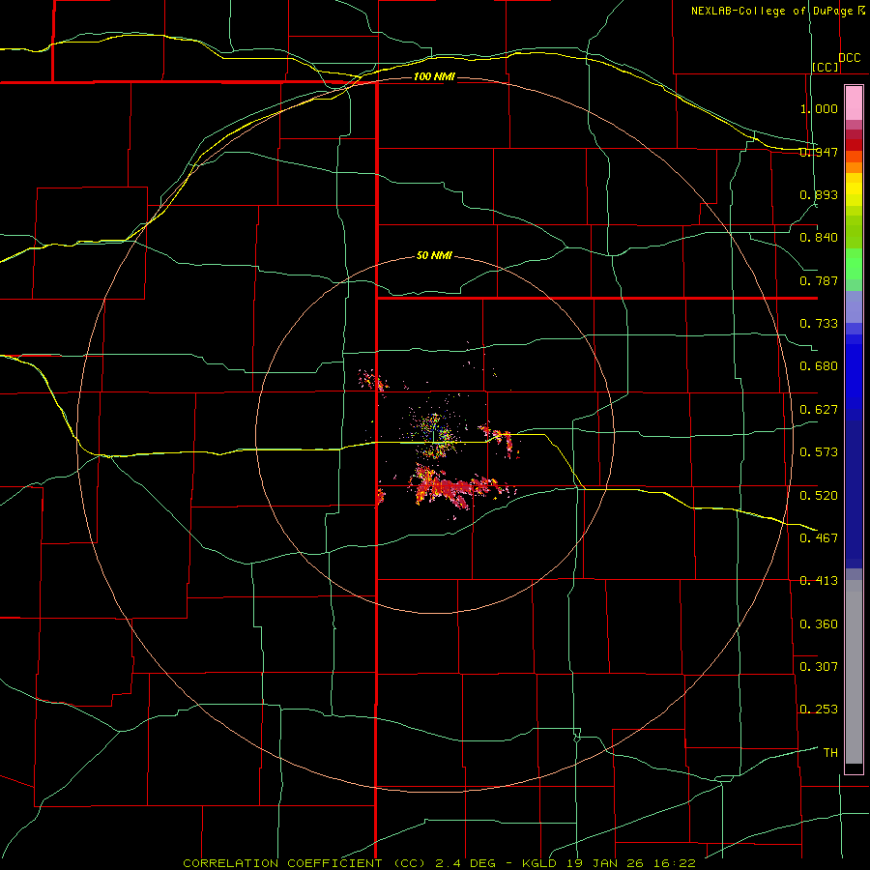Screen dimensions: 870x870
Task: Click the 0.413 scale value
Action: click(819, 581)
